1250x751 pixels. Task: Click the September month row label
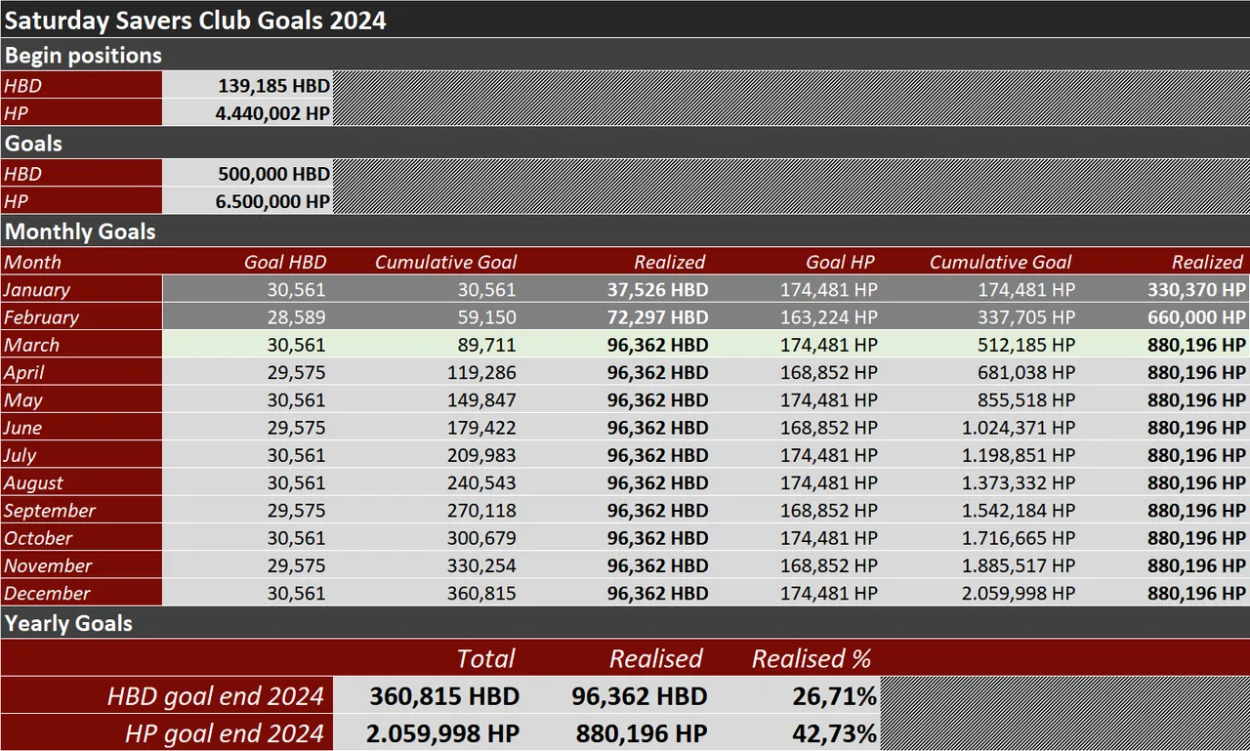click(x=81, y=510)
